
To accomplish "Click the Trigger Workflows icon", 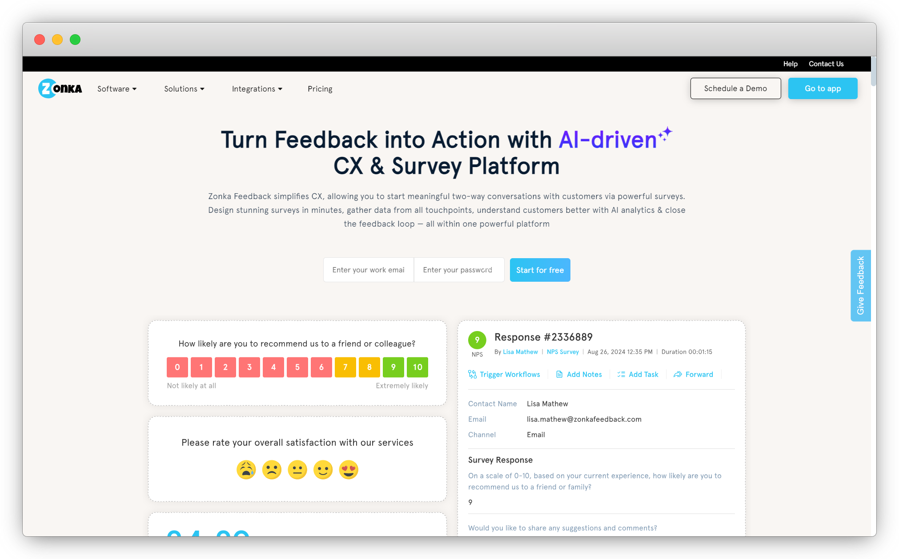I will [472, 375].
